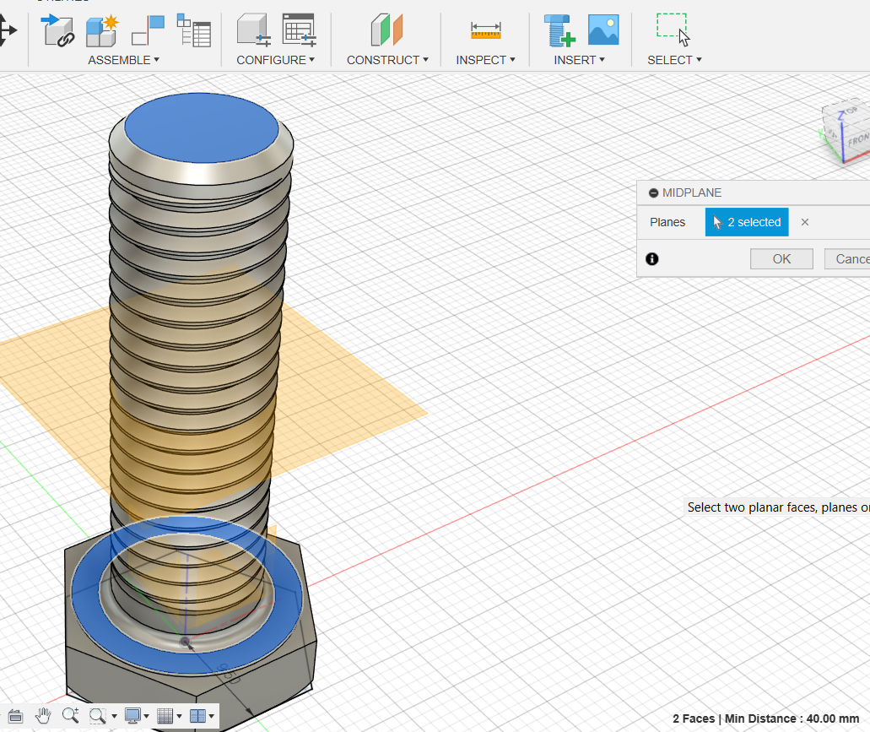Click the Change Parameters table icon
The height and width of the screenshot is (732, 870).
[x=299, y=30]
